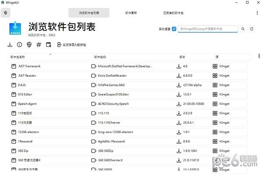Select the 1Password package row
This screenshot has width=263, height=174.
(128, 142)
